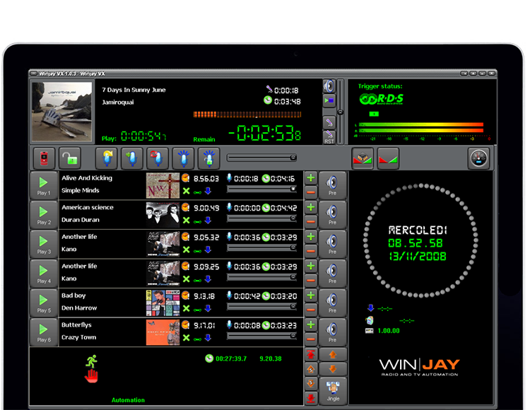The image size is (530, 410).
Task: Adjust slider in Alive And Kicking row
Action: (x=262, y=189)
